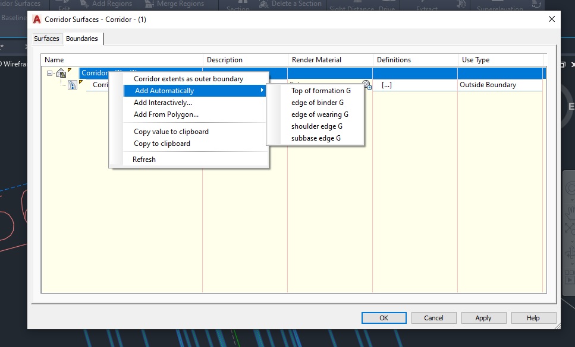This screenshot has height=347, width=575.
Task: Open the Definitions ellipsis field
Action: click(x=387, y=84)
